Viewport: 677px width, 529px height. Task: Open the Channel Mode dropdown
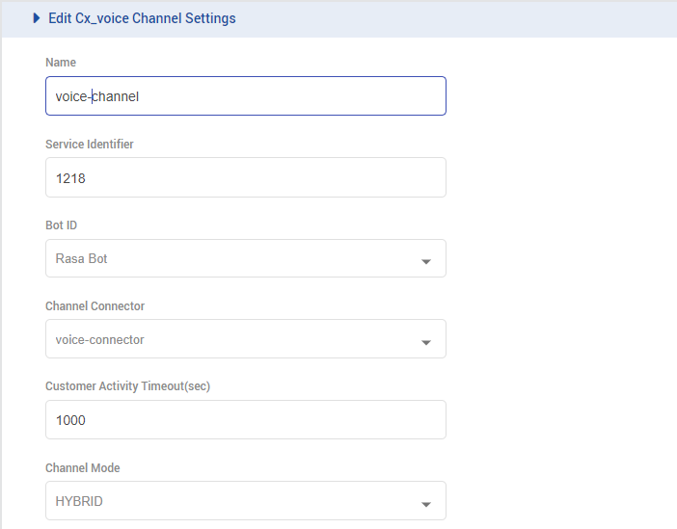pyautogui.click(x=245, y=501)
